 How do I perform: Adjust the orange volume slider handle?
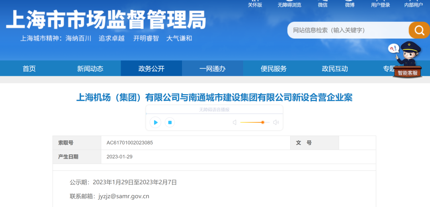(263, 122)
